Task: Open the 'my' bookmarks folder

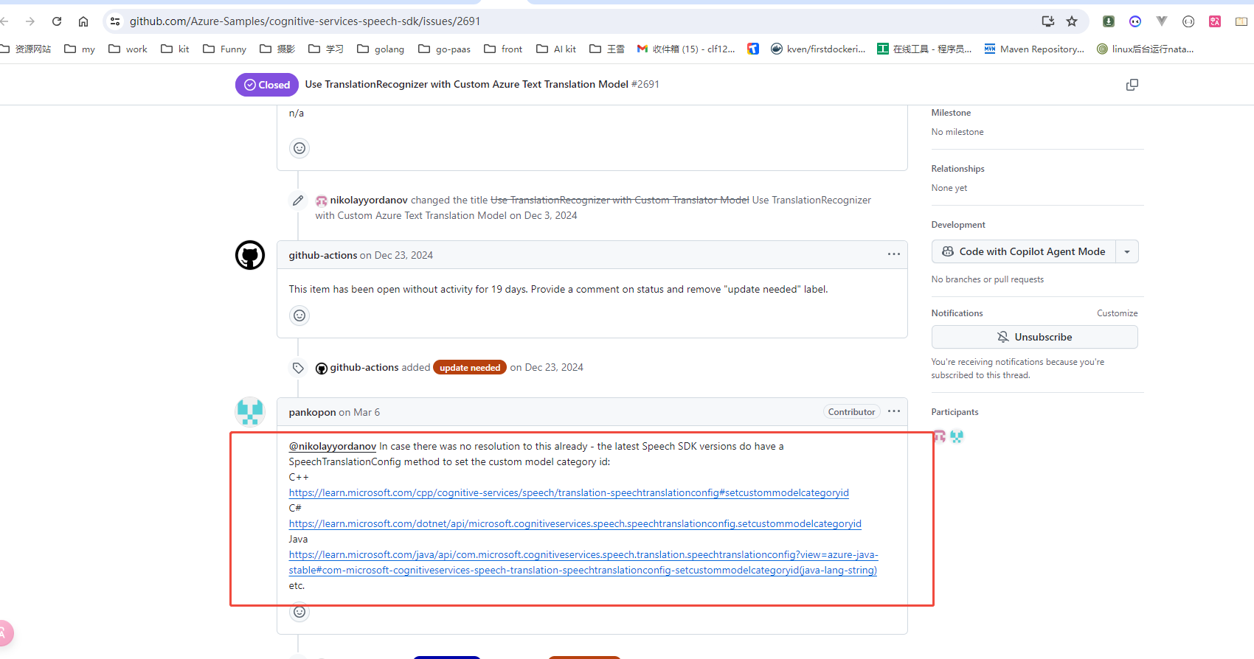Action: [x=80, y=49]
